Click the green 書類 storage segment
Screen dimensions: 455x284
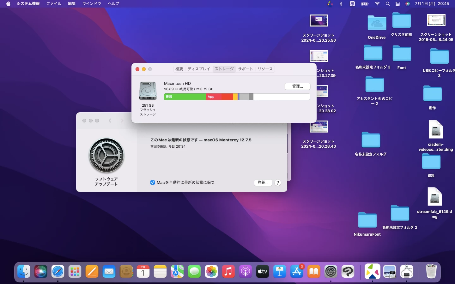pos(185,97)
